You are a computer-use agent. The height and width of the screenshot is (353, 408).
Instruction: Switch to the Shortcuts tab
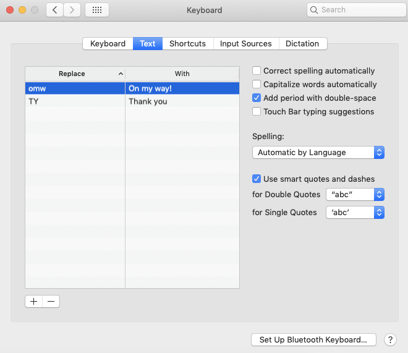187,44
